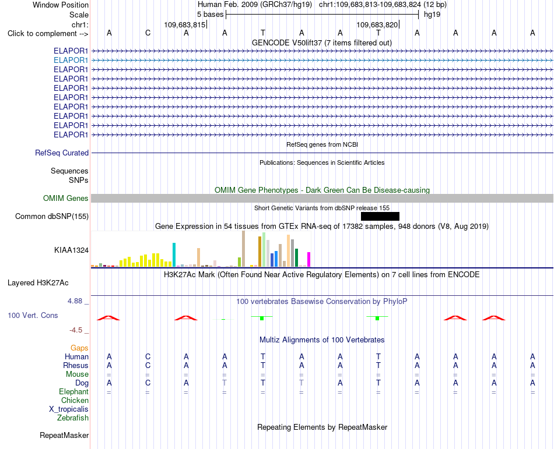The height and width of the screenshot is (449, 554).
Task: Open GENCODE V50lift37 track title
Action: click(321, 43)
